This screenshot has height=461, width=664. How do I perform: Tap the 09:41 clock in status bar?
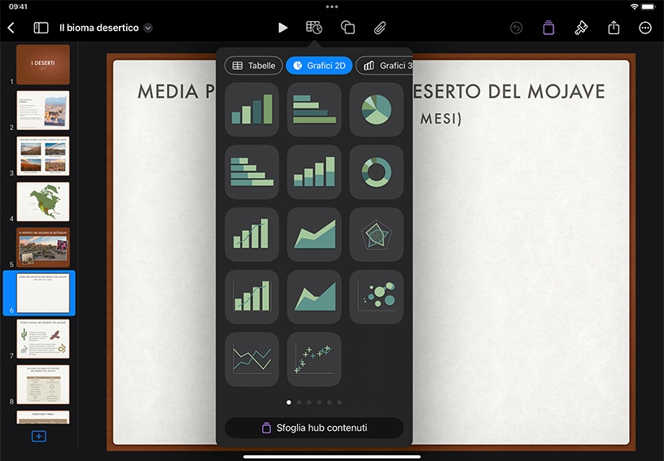[18, 7]
